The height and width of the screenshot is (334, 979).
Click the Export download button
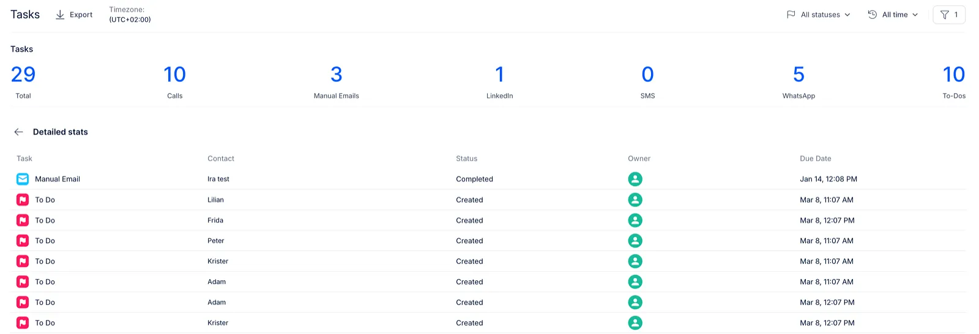point(74,15)
